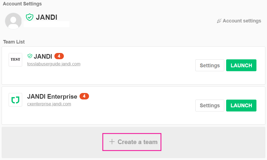Click the JANDI Enterprise team name
This screenshot has width=267, height=160.
pyautogui.click(x=52, y=96)
